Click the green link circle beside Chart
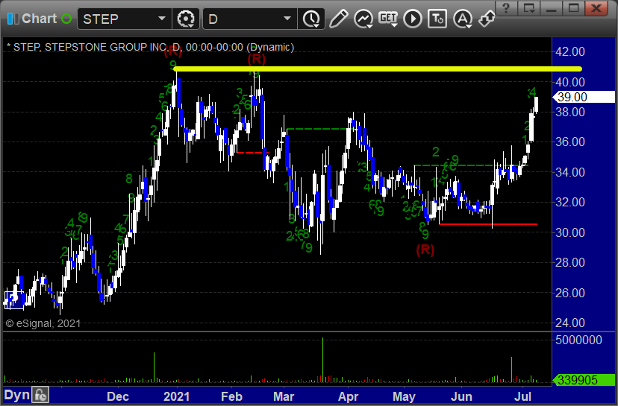618x406 pixels. pyautogui.click(x=66, y=19)
